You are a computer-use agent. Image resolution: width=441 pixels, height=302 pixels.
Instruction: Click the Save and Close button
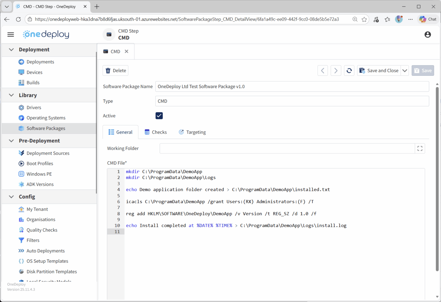pyautogui.click(x=379, y=71)
